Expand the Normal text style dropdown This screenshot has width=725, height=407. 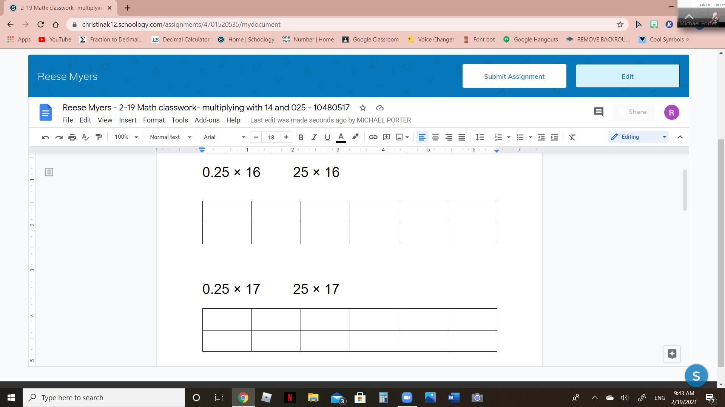tap(170, 137)
